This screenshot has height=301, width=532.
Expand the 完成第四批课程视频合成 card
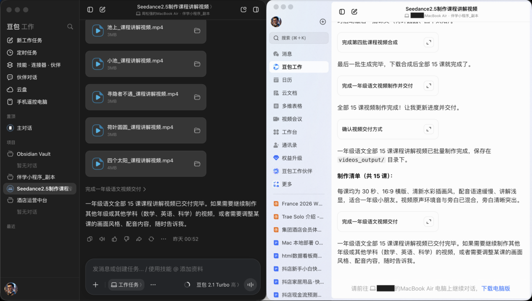tap(429, 42)
